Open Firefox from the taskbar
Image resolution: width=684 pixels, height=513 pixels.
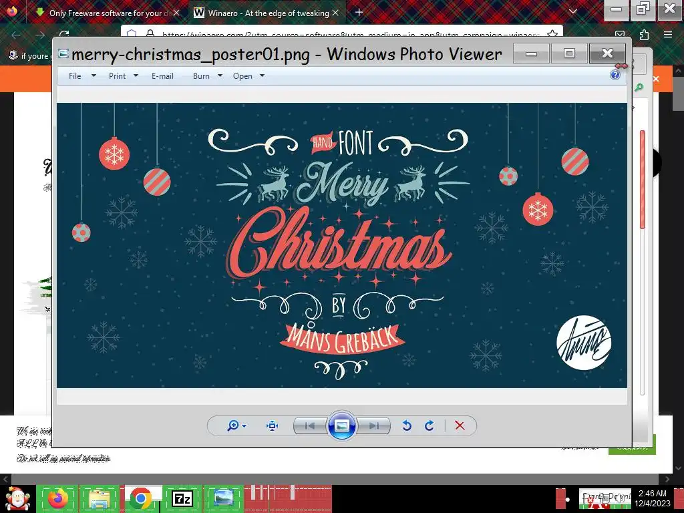[x=58, y=498]
